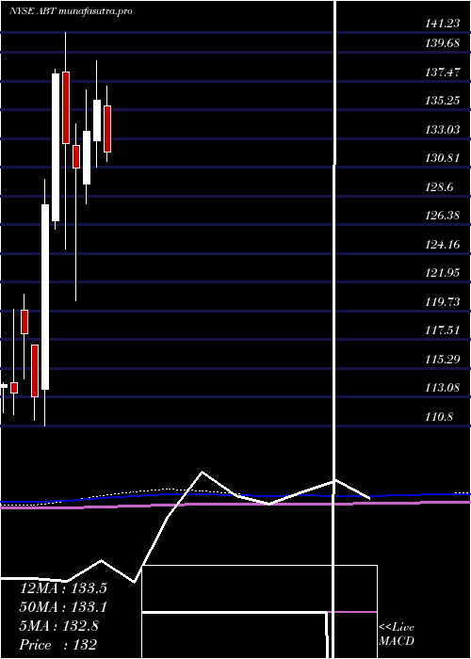471x659 pixels.
Task: Click the 117.51 price level label
Action: point(443,330)
